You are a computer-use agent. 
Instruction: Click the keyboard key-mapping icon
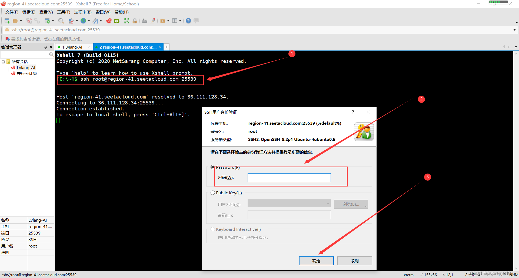145,21
